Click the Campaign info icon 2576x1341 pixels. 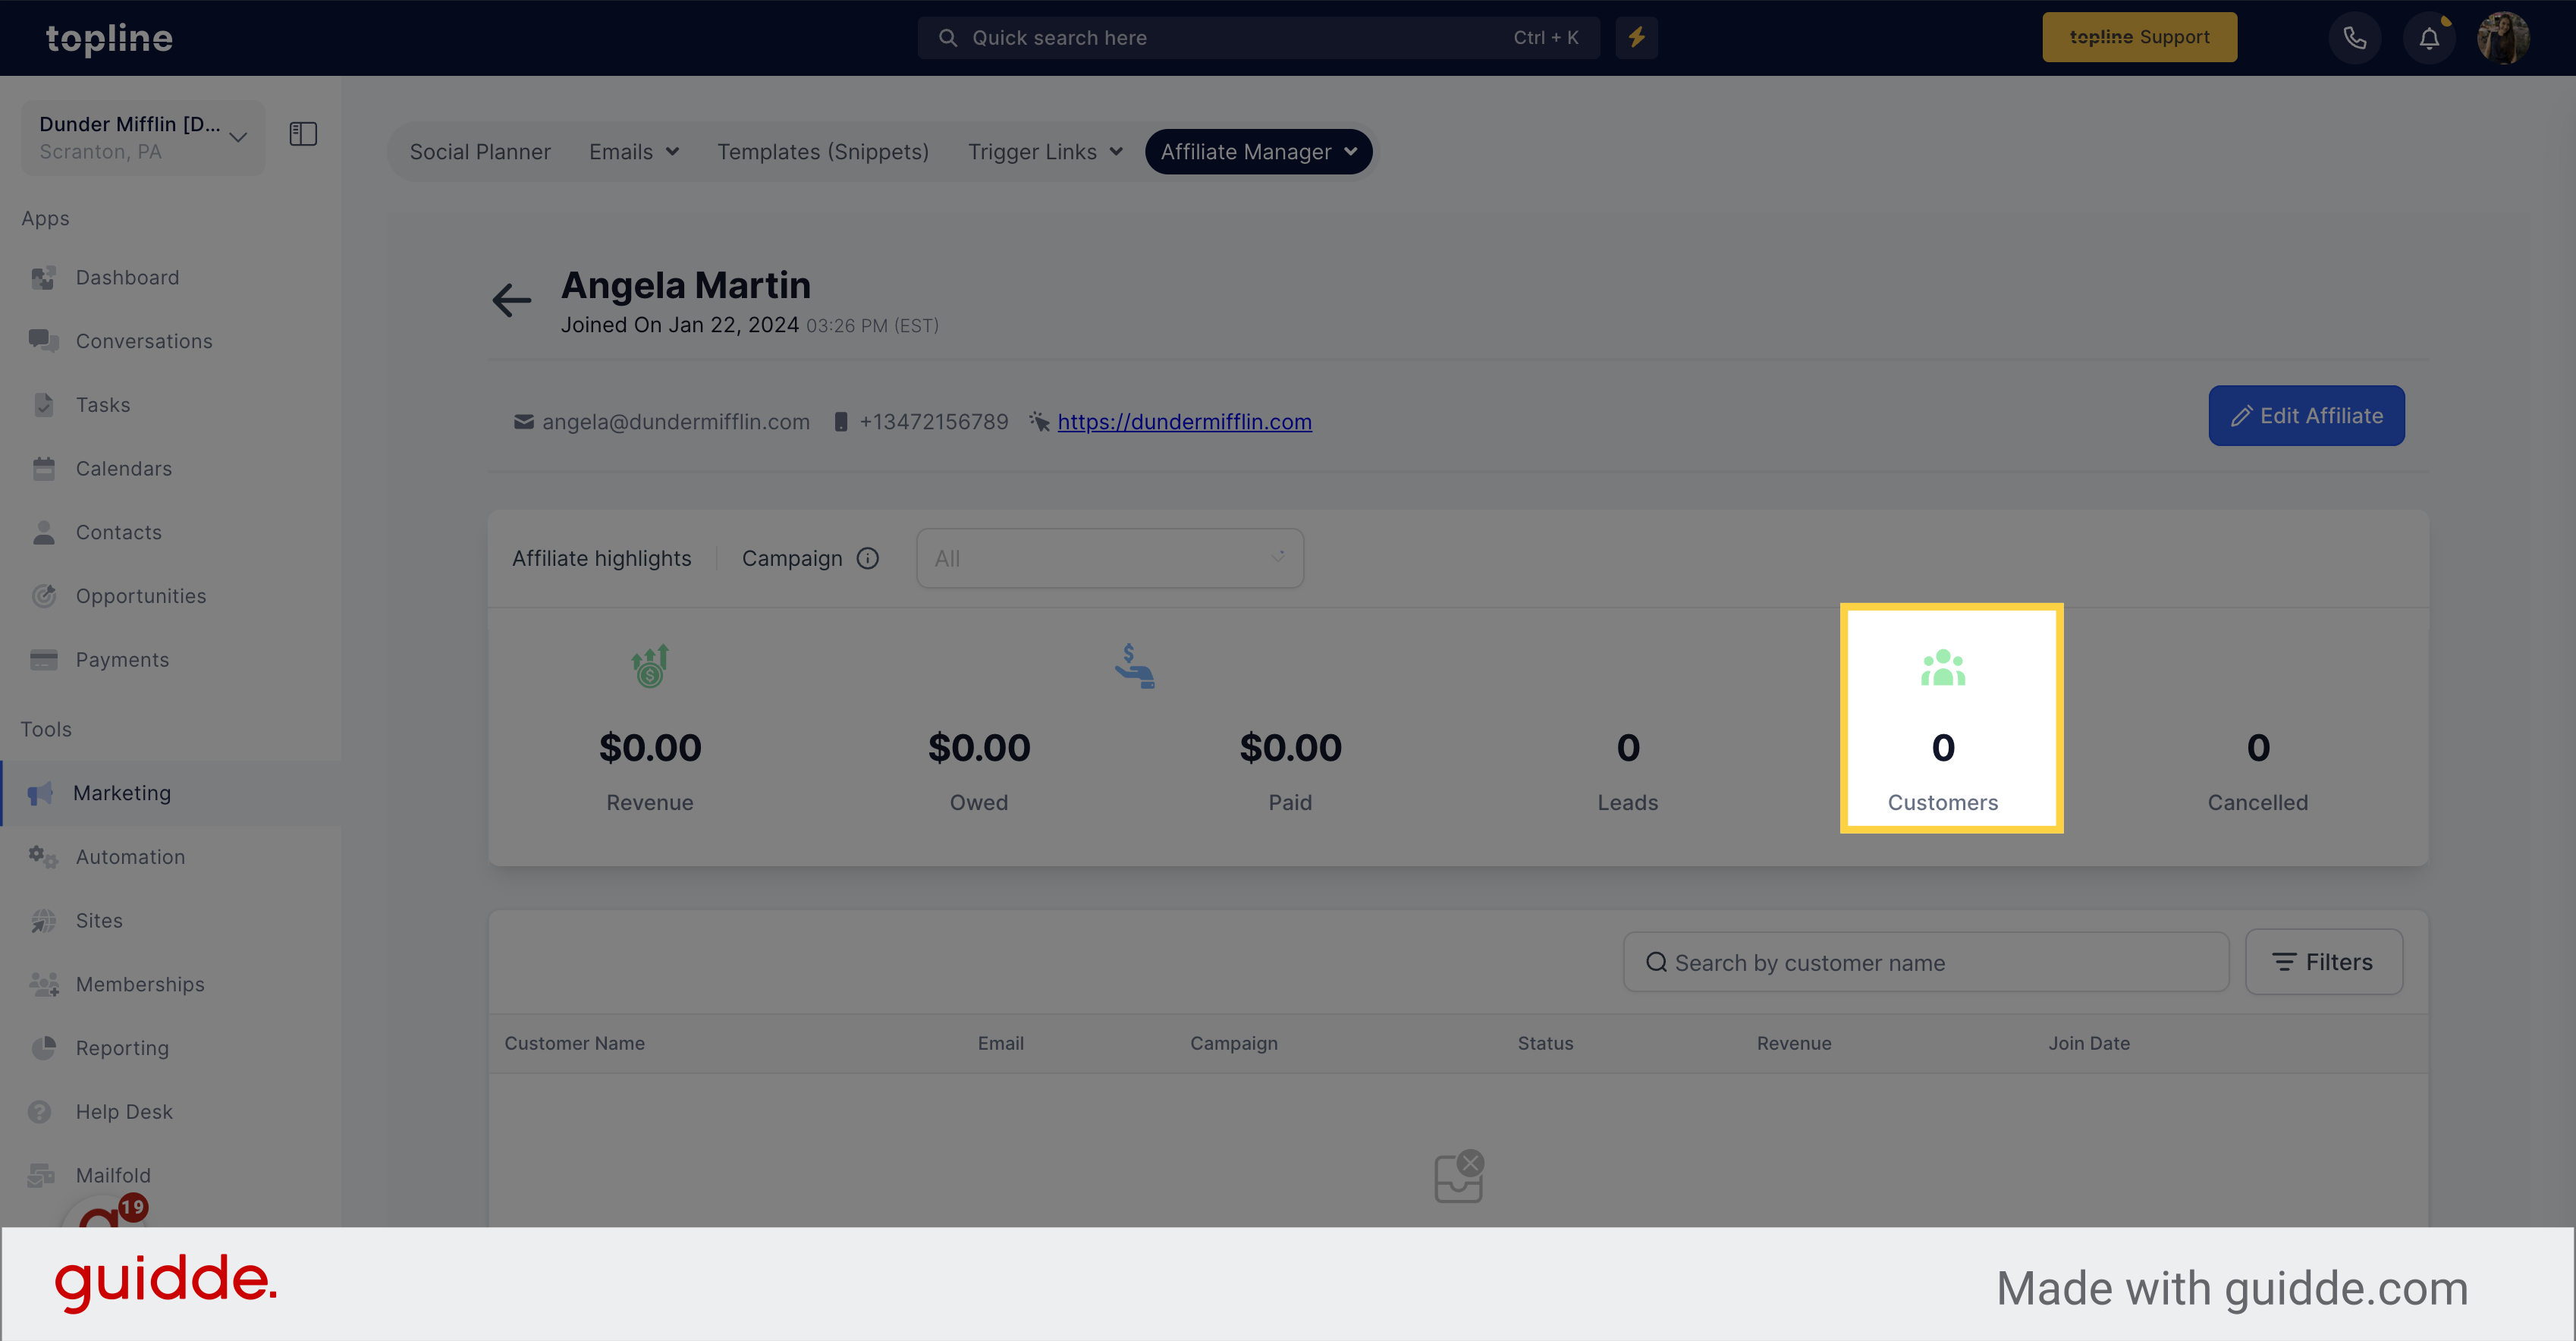coord(868,558)
